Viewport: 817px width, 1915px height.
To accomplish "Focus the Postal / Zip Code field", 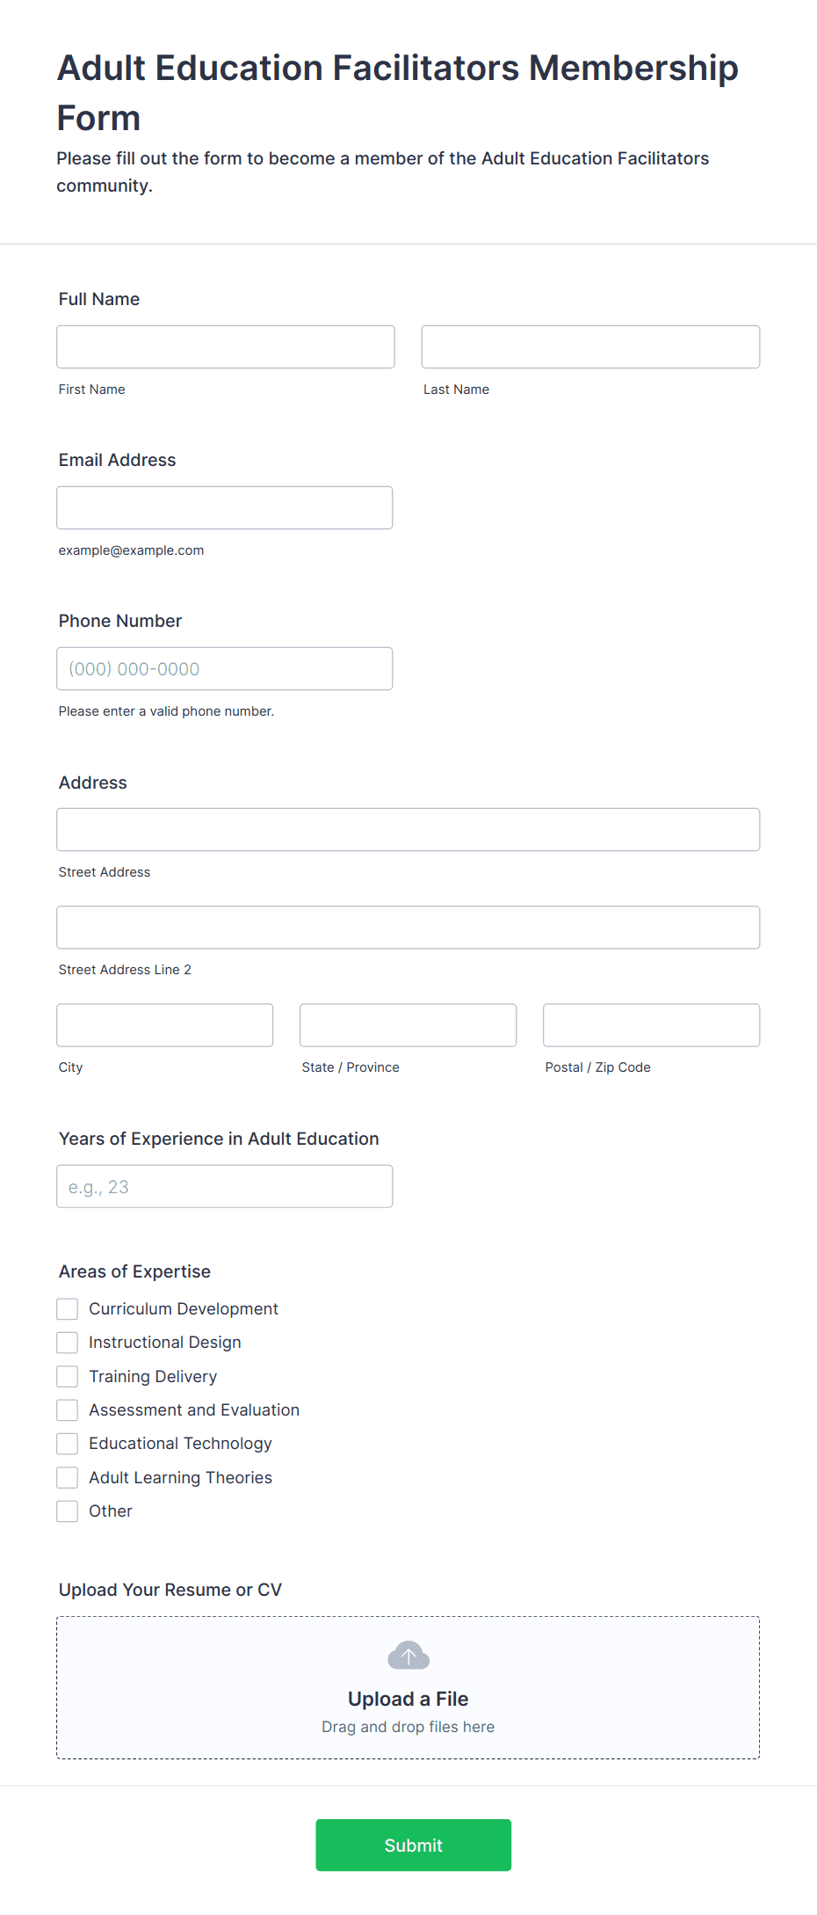I will click(x=652, y=1024).
